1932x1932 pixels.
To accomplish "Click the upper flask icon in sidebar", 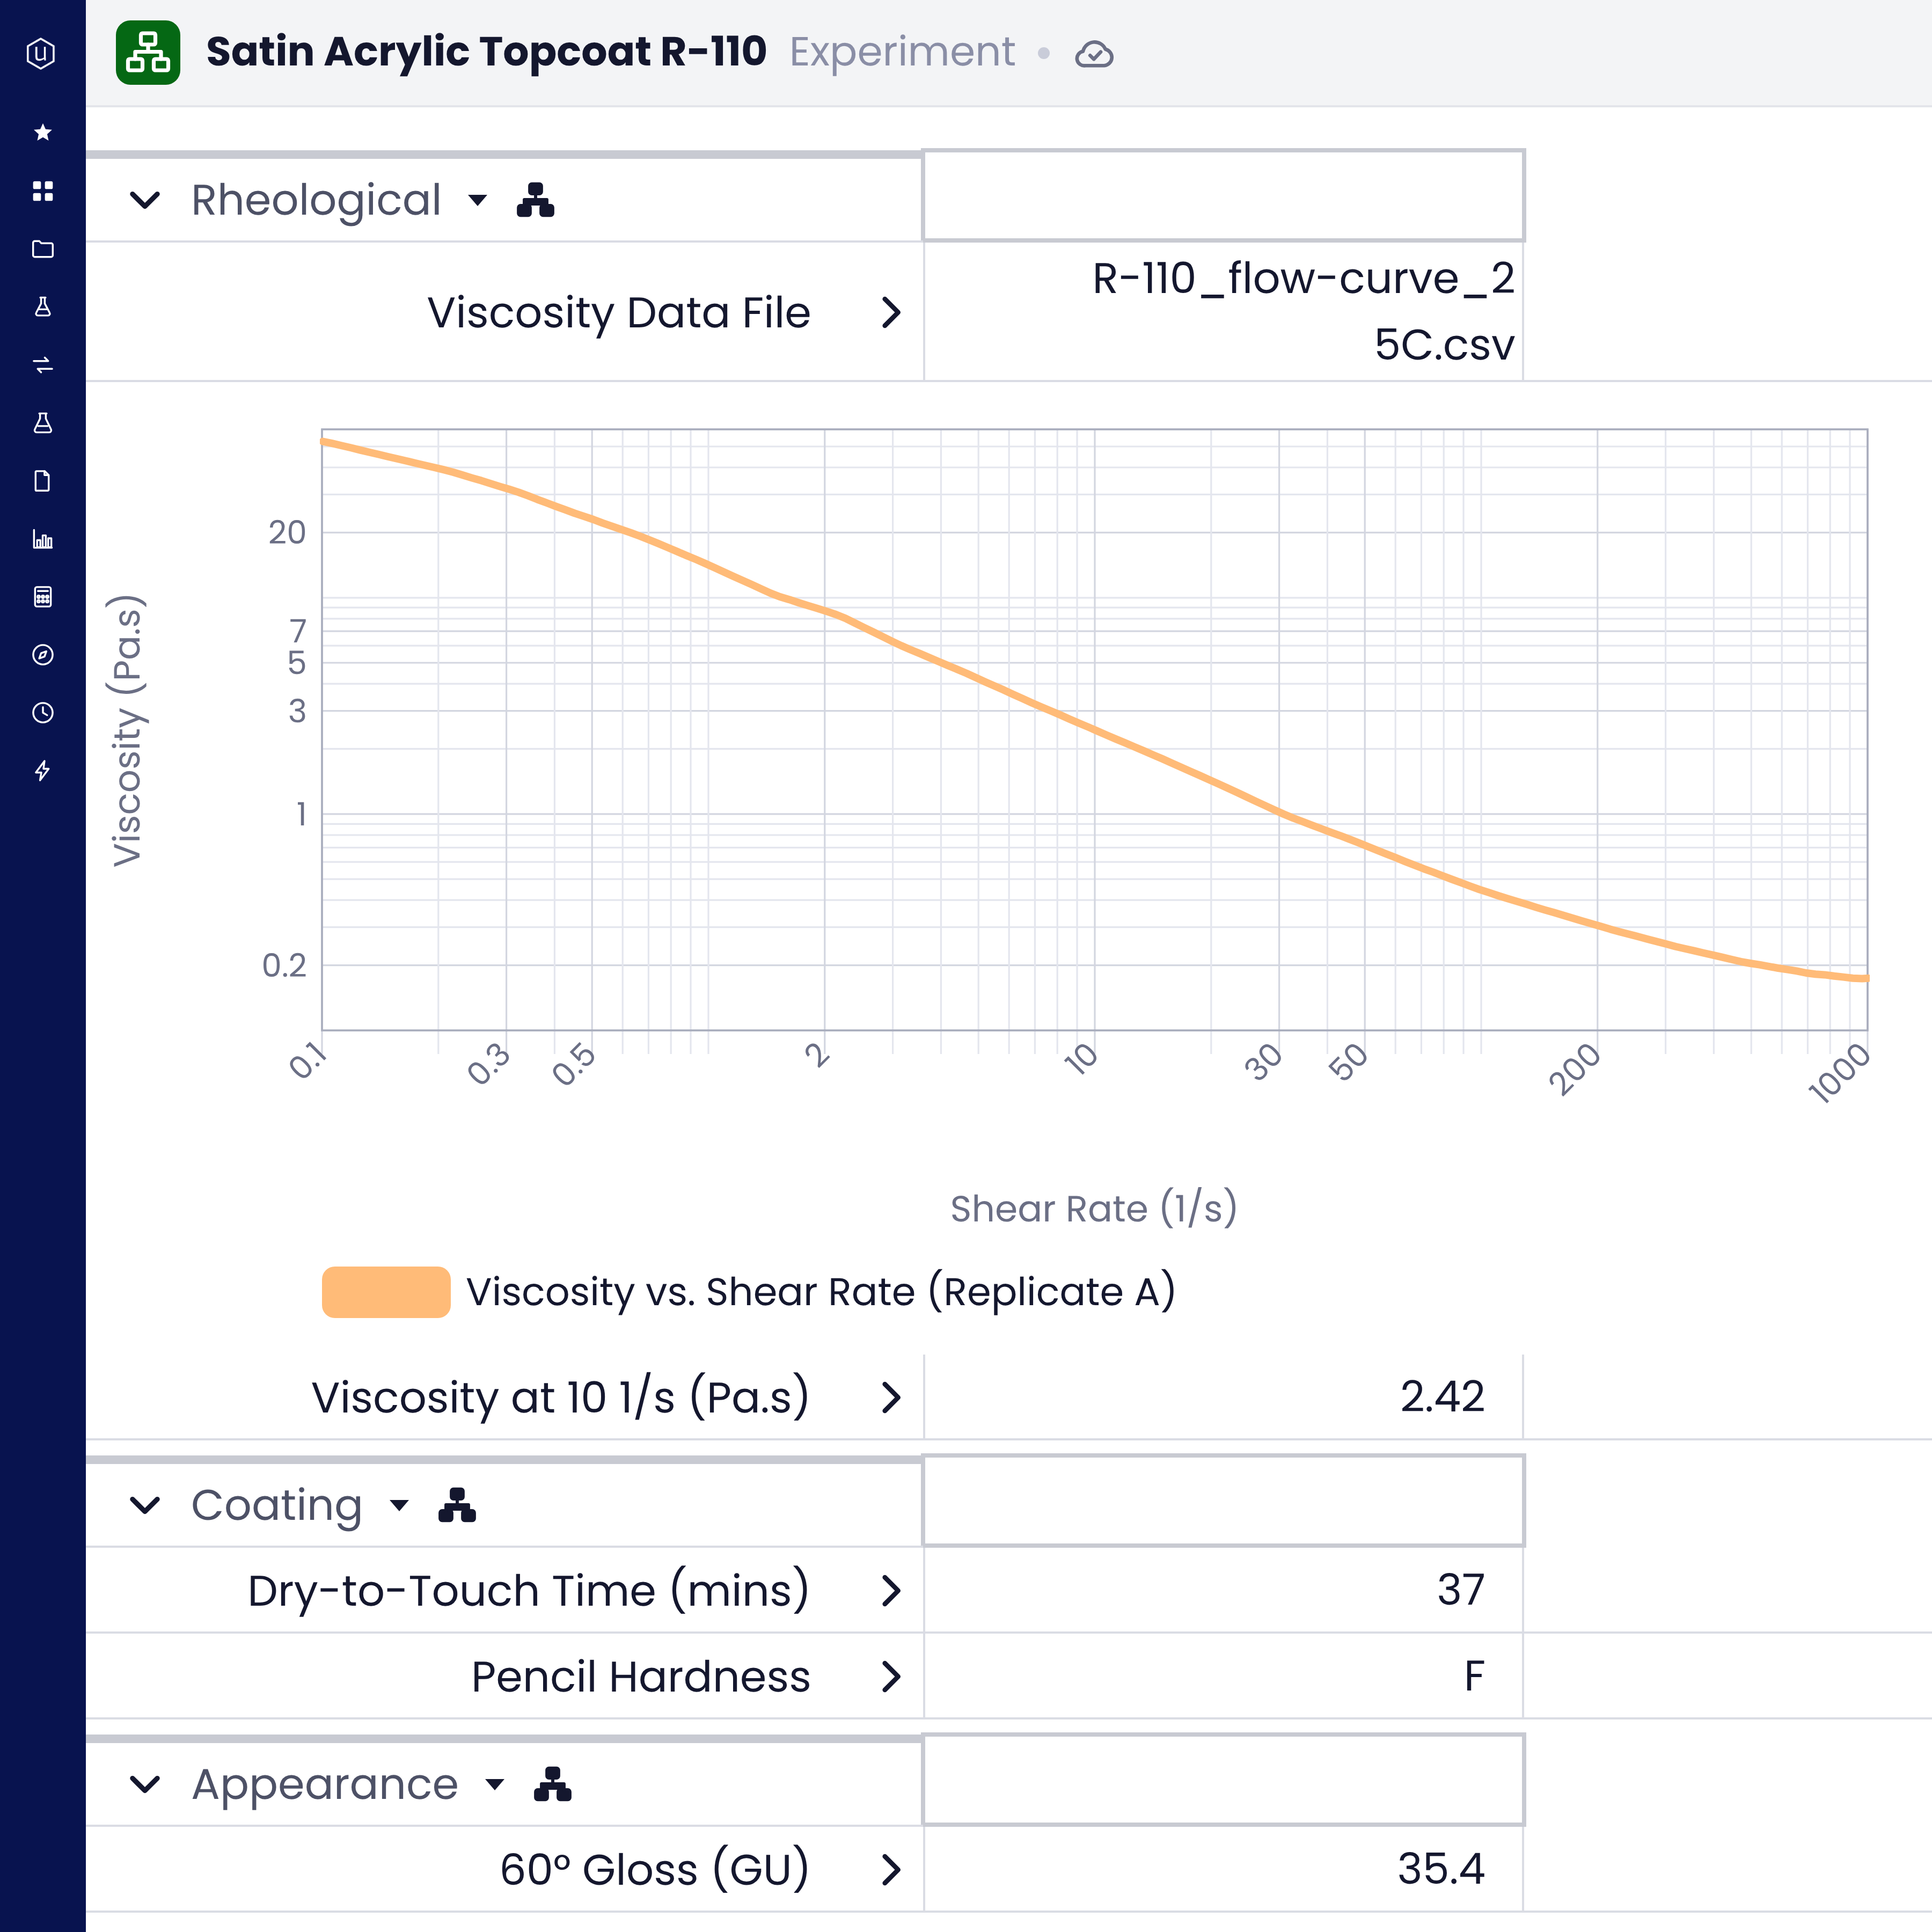I will [42, 307].
